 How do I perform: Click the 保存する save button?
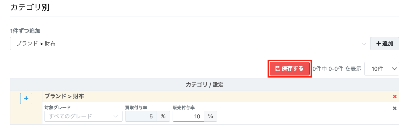pyautogui.click(x=290, y=69)
